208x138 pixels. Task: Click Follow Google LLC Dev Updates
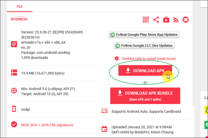coord(144,46)
